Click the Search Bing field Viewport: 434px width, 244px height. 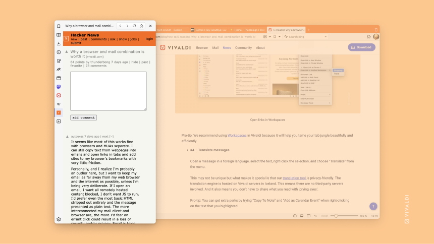pos(306,36)
